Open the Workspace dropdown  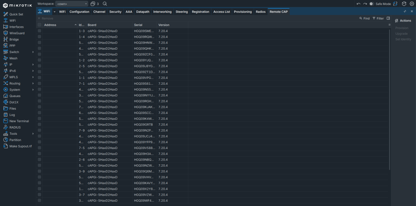click(x=72, y=4)
